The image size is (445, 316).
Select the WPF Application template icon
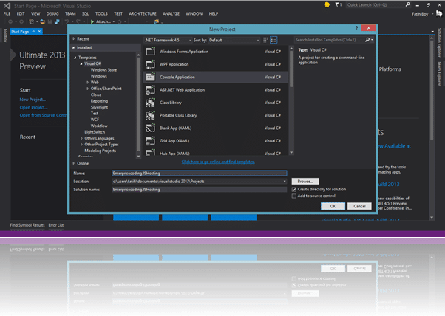(x=150, y=64)
